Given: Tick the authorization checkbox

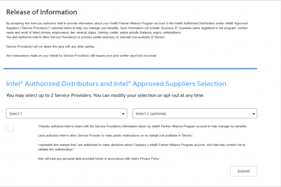Looking at the screenshot, I should click(10, 128).
